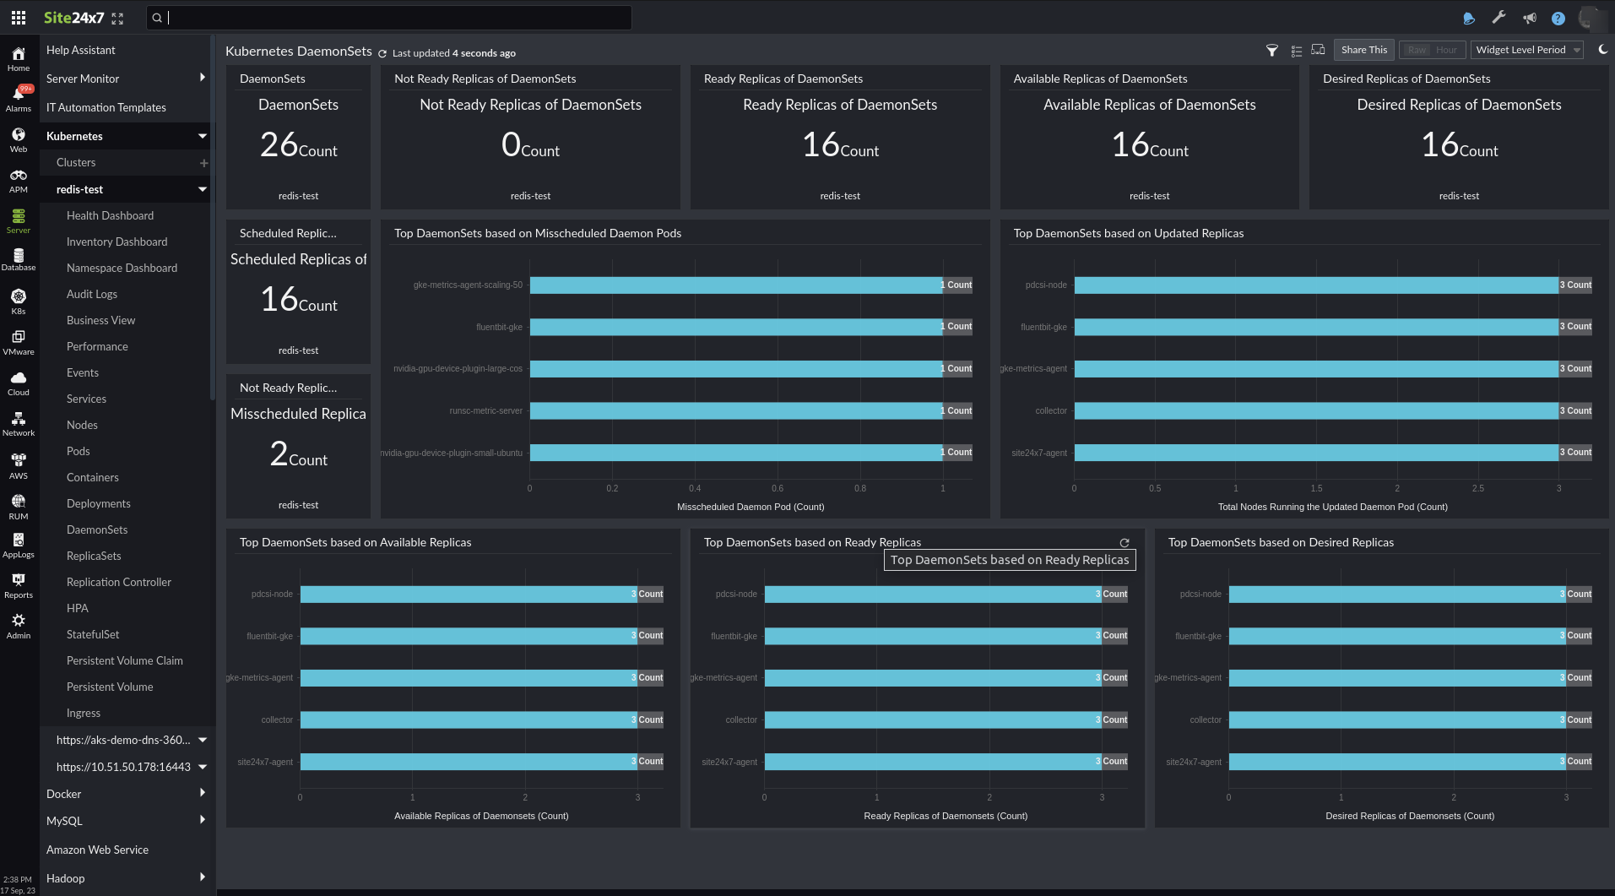
Task: Open the announcements megaphone icon
Action: coord(1529,18)
